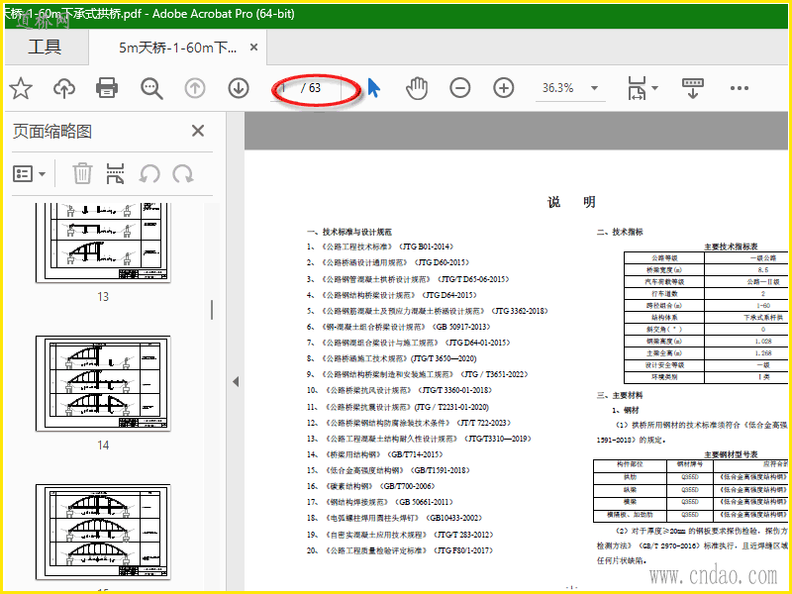Choose the arrow selection tool
The image size is (792, 594).
point(374,88)
